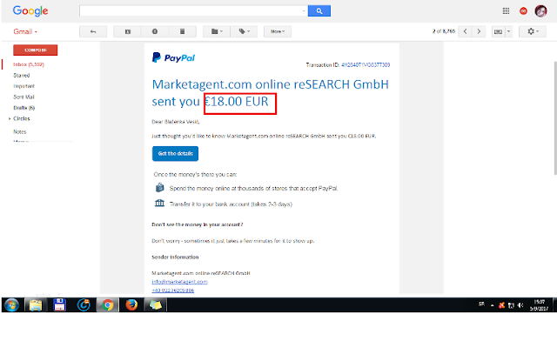Click the shopping bag icon in email

[159, 187]
